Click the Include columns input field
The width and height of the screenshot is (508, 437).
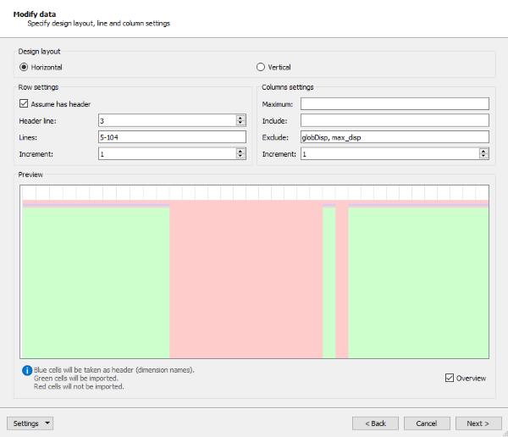tap(395, 120)
